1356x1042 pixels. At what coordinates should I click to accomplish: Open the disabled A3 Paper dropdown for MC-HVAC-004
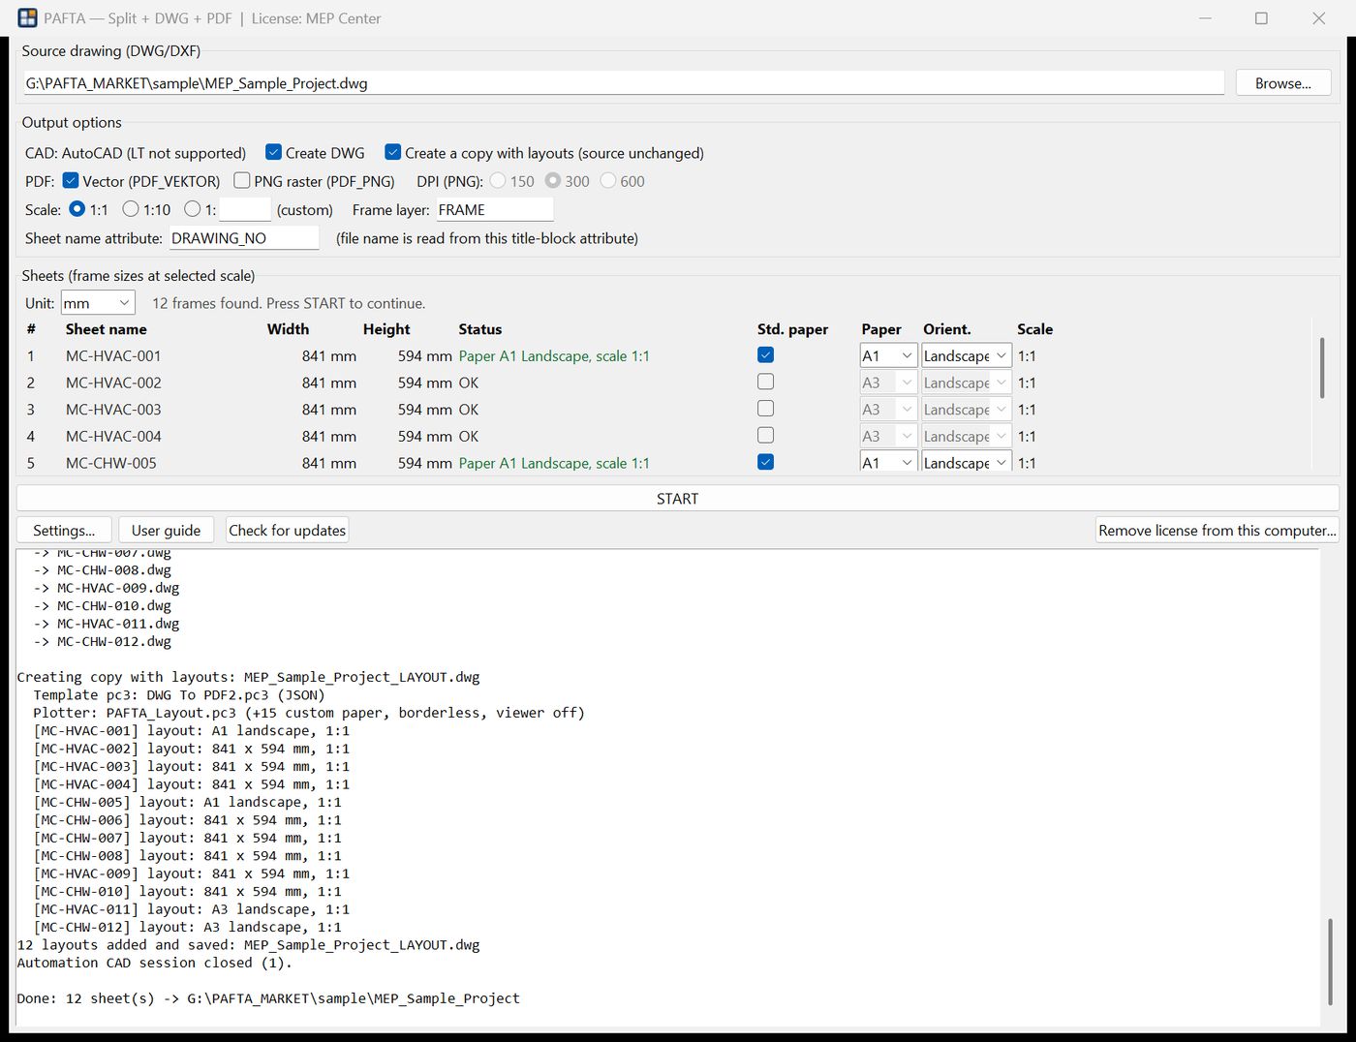(888, 436)
